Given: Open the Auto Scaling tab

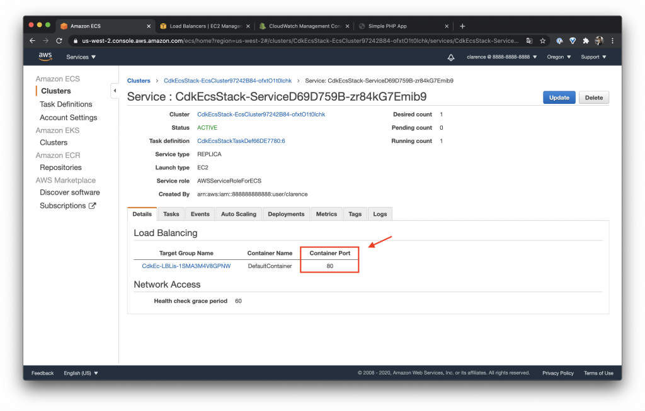Looking at the screenshot, I should (239, 214).
